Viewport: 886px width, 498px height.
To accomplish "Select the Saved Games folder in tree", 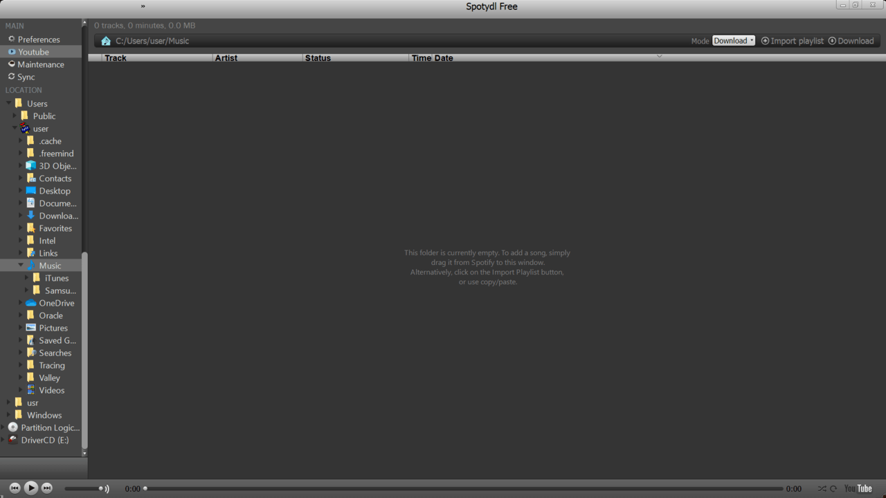I will pyautogui.click(x=57, y=340).
